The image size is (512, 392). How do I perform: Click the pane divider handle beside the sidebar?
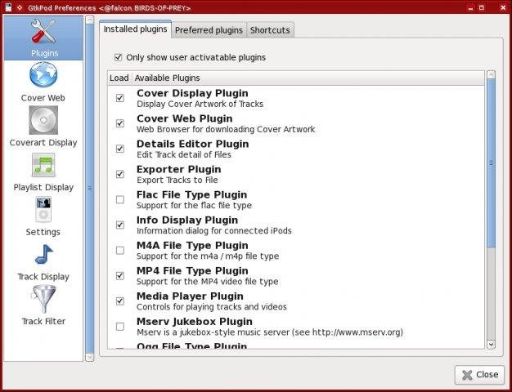(x=89, y=188)
